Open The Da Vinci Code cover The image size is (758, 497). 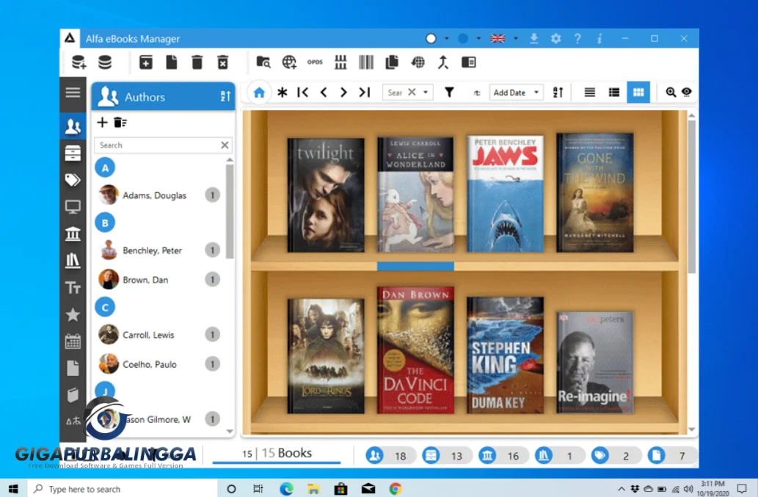(415, 350)
